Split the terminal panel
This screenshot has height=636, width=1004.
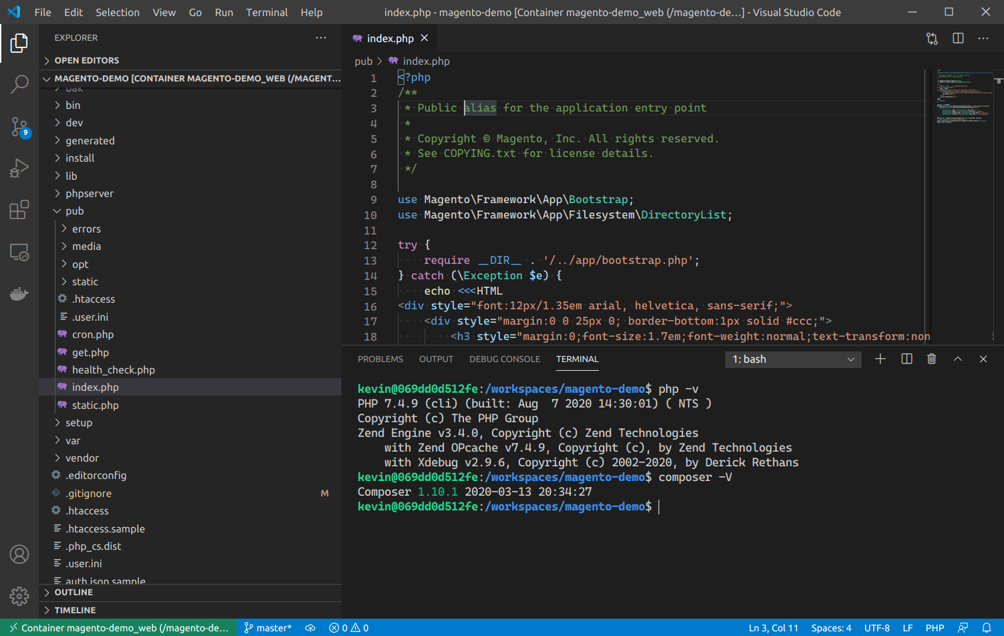(906, 359)
